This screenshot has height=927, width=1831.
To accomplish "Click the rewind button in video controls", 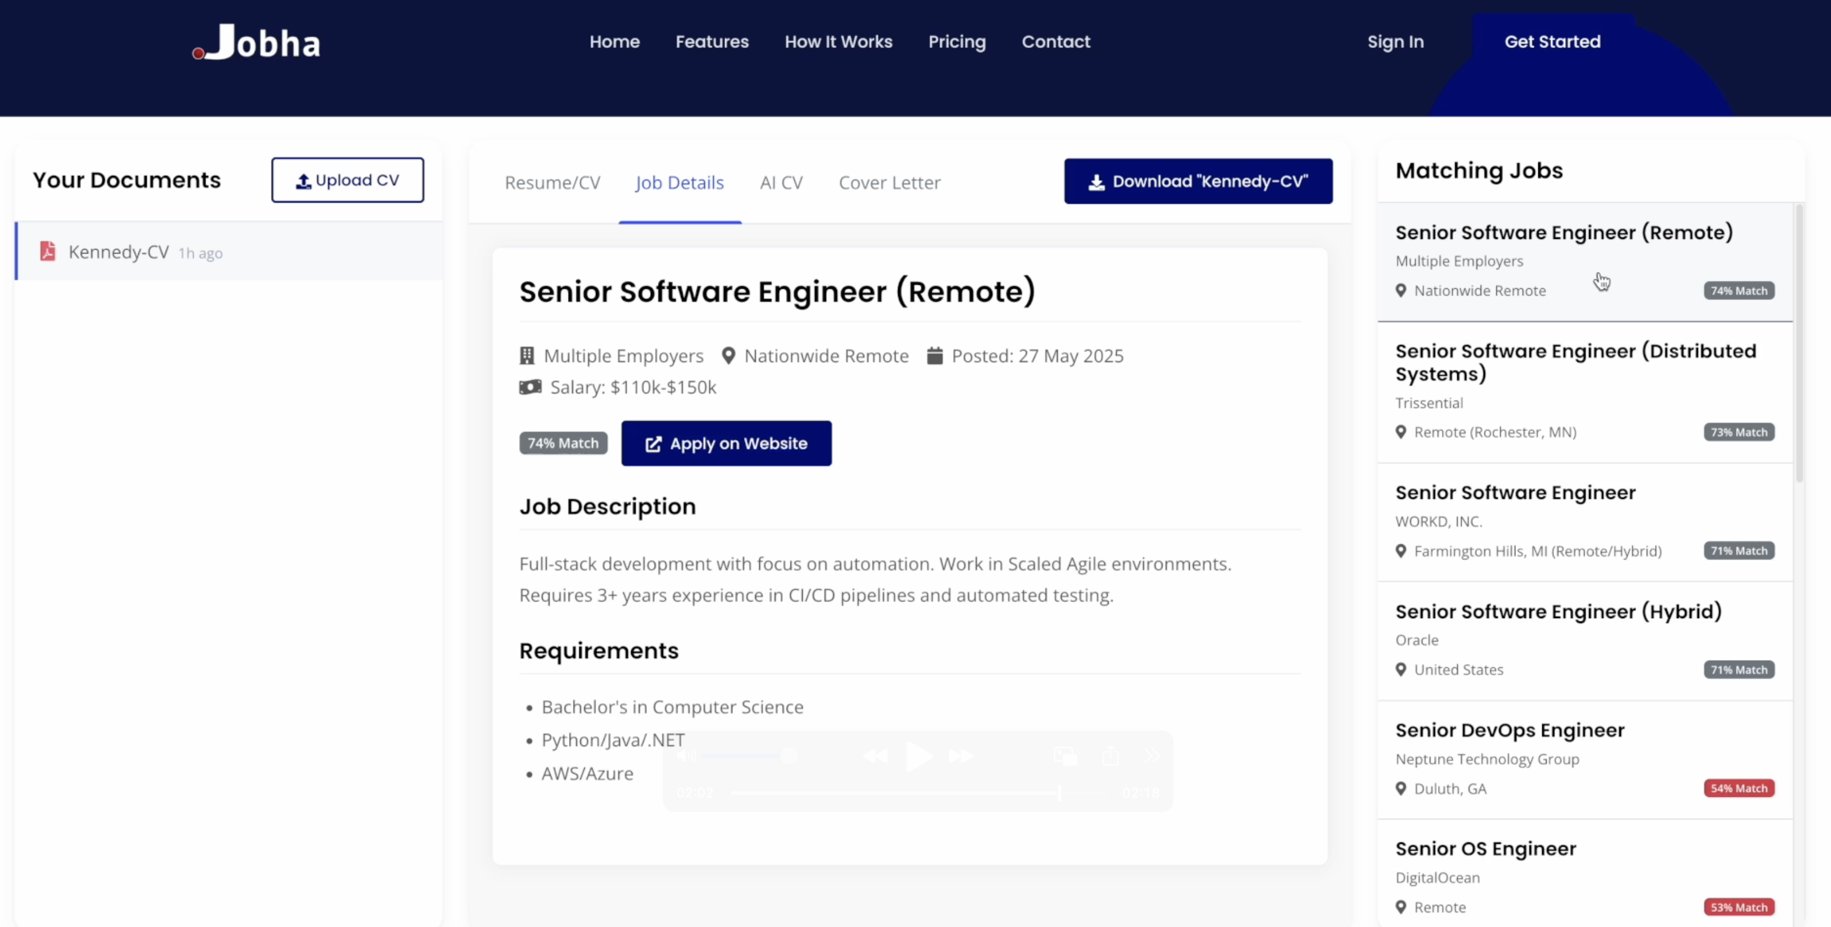I will tap(875, 756).
